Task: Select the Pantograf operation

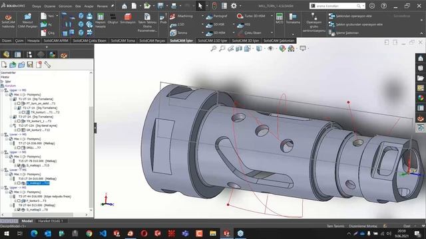Action: click(216, 16)
